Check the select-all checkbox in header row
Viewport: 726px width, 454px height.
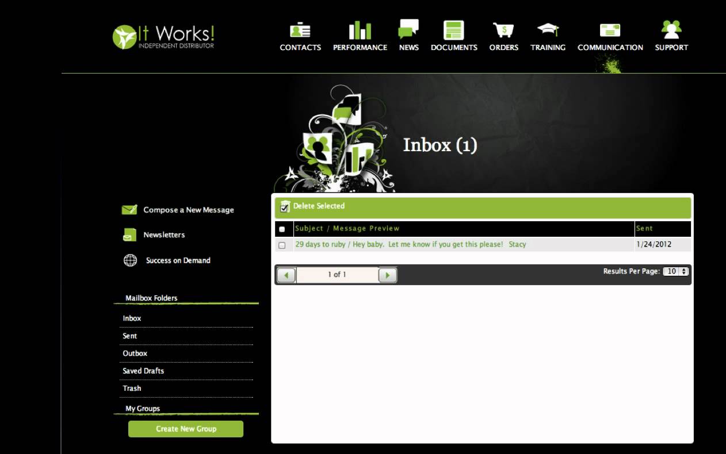point(282,229)
